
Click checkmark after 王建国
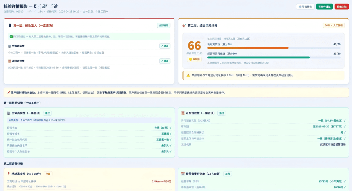(x=170, y=134)
